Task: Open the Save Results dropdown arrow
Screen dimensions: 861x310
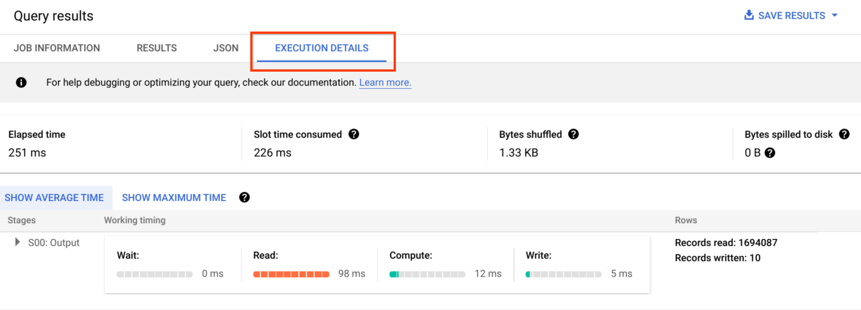Action: coord(835,16)
